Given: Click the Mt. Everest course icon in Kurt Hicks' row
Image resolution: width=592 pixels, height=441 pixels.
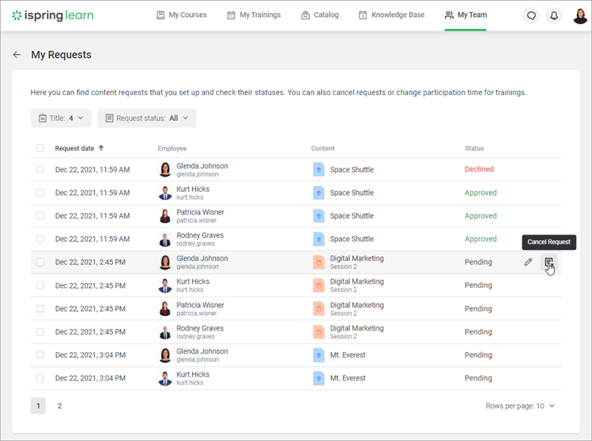Looking at the screenshot, I should tap(319, 378).
